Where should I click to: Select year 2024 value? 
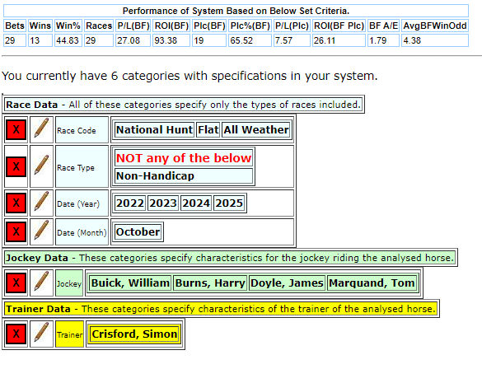[x=196, y=203]
